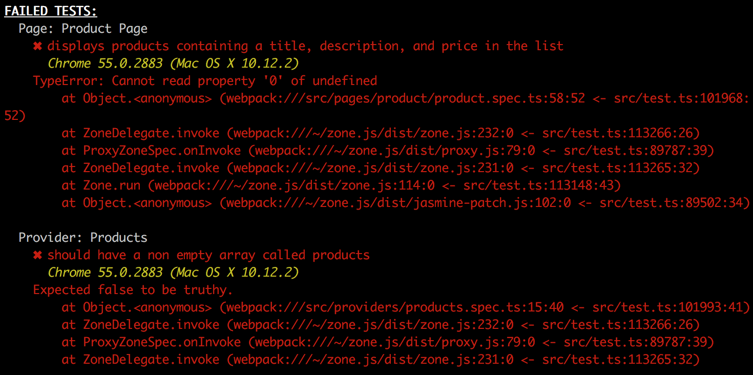Screen dimensions: 753x375
Task: Click the ProxyZoneSpec.onInvoke line under Product Page
Action: click(x=388, y=151)
